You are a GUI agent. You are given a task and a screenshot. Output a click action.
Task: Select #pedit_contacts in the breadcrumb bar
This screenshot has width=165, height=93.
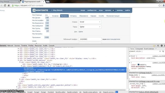[x=72, y=92]
